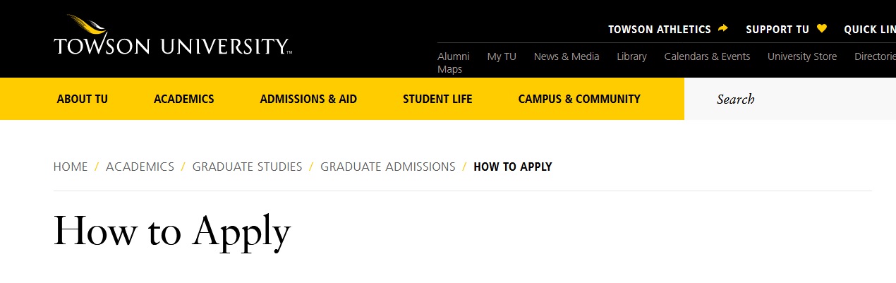Click the Towson Athletics arrow icon
Image resolution: width=896 pixels, height=283 pixels.
(722, 29)
